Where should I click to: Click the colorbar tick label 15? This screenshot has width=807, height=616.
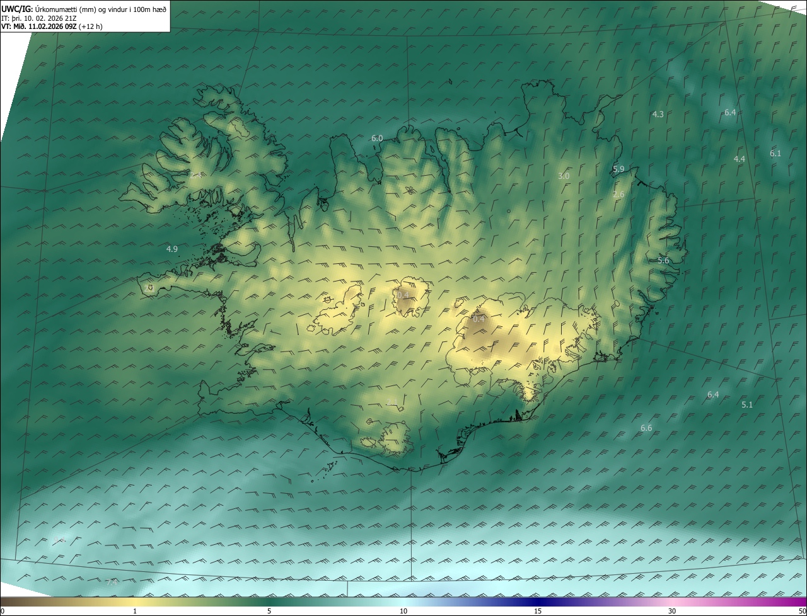[538, 611]
